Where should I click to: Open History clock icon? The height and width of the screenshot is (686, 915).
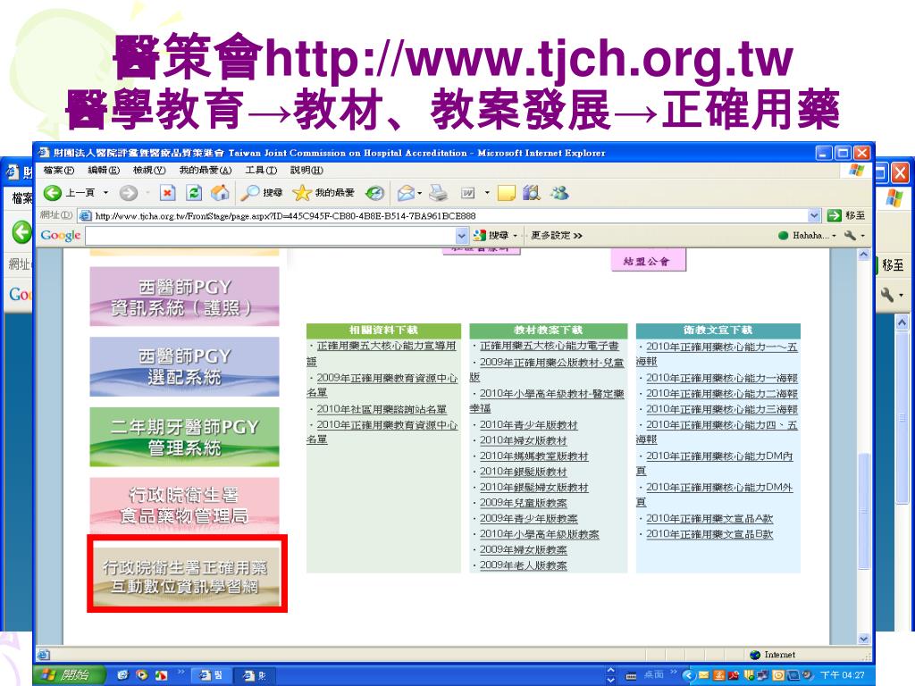[374, 193]
